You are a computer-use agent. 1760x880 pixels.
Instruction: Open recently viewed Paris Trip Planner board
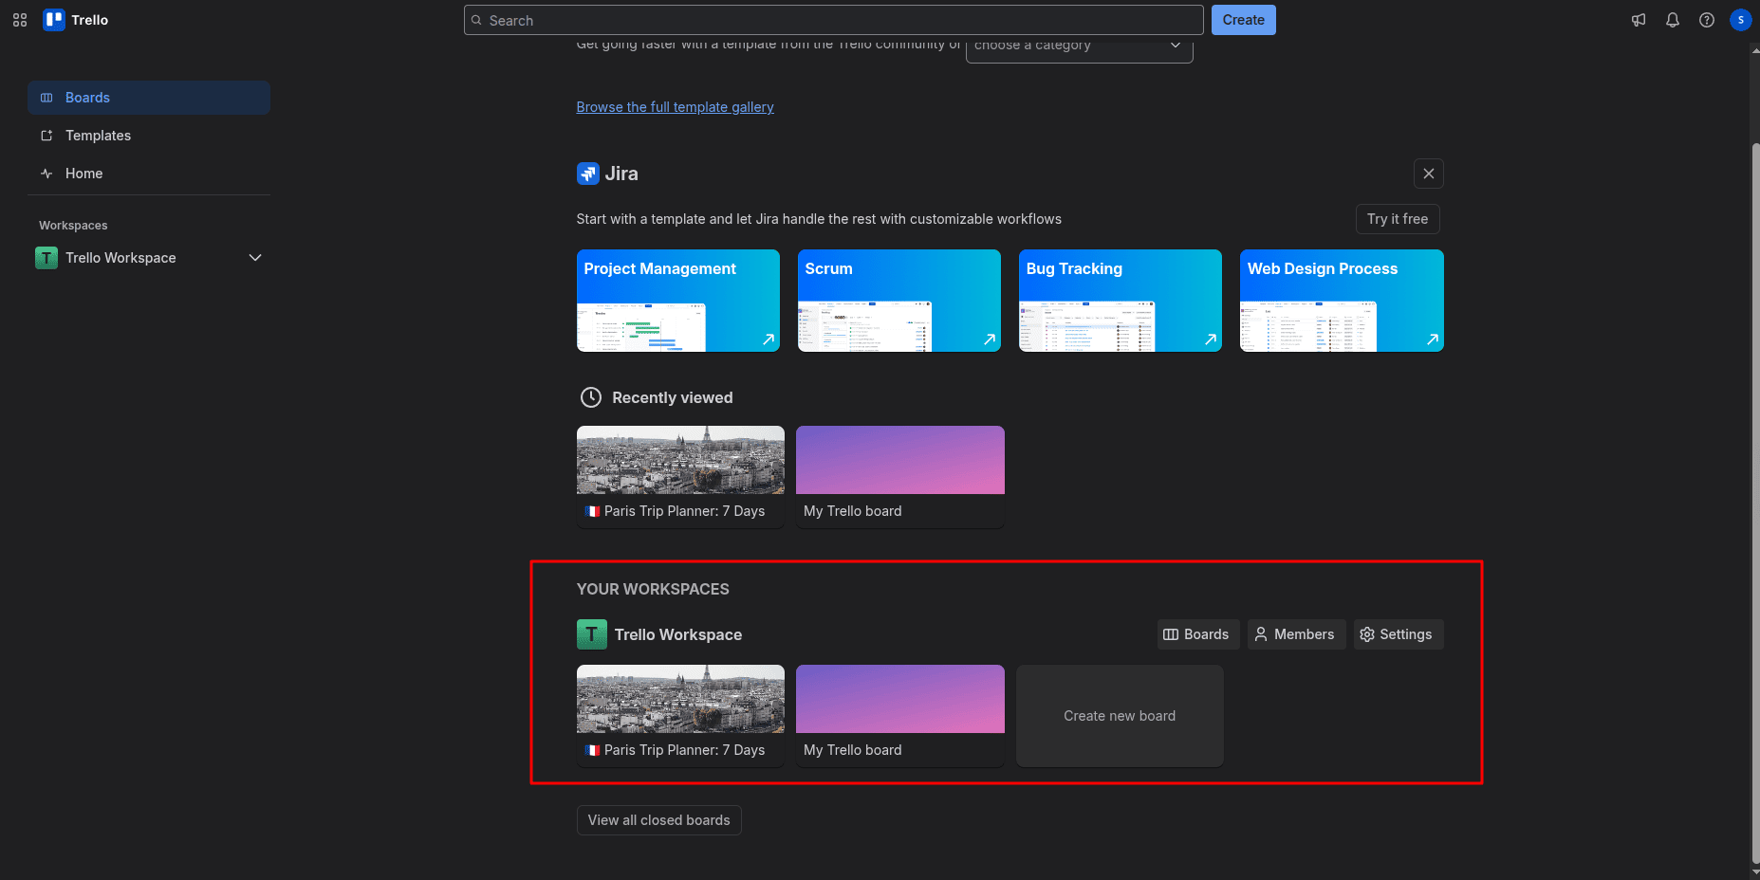tap(680, 477)
